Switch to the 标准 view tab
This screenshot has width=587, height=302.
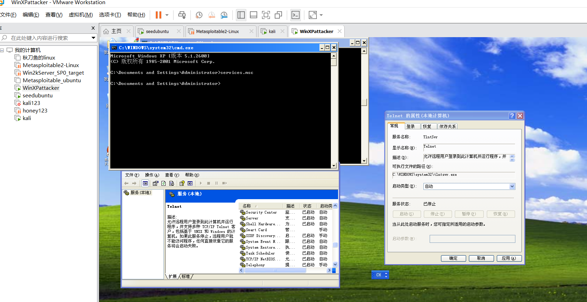click(x=186, y=277)
